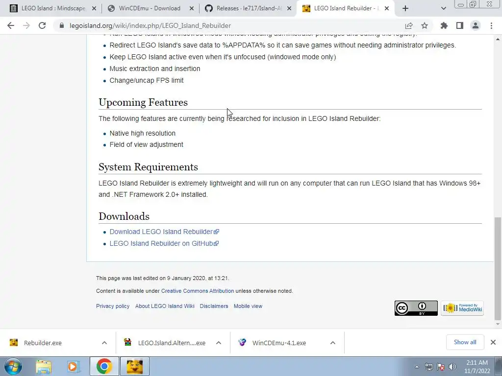Viewport: 502px width, 376px height.
Task: Click the Downloads section heading
Action: pos(124,216)
